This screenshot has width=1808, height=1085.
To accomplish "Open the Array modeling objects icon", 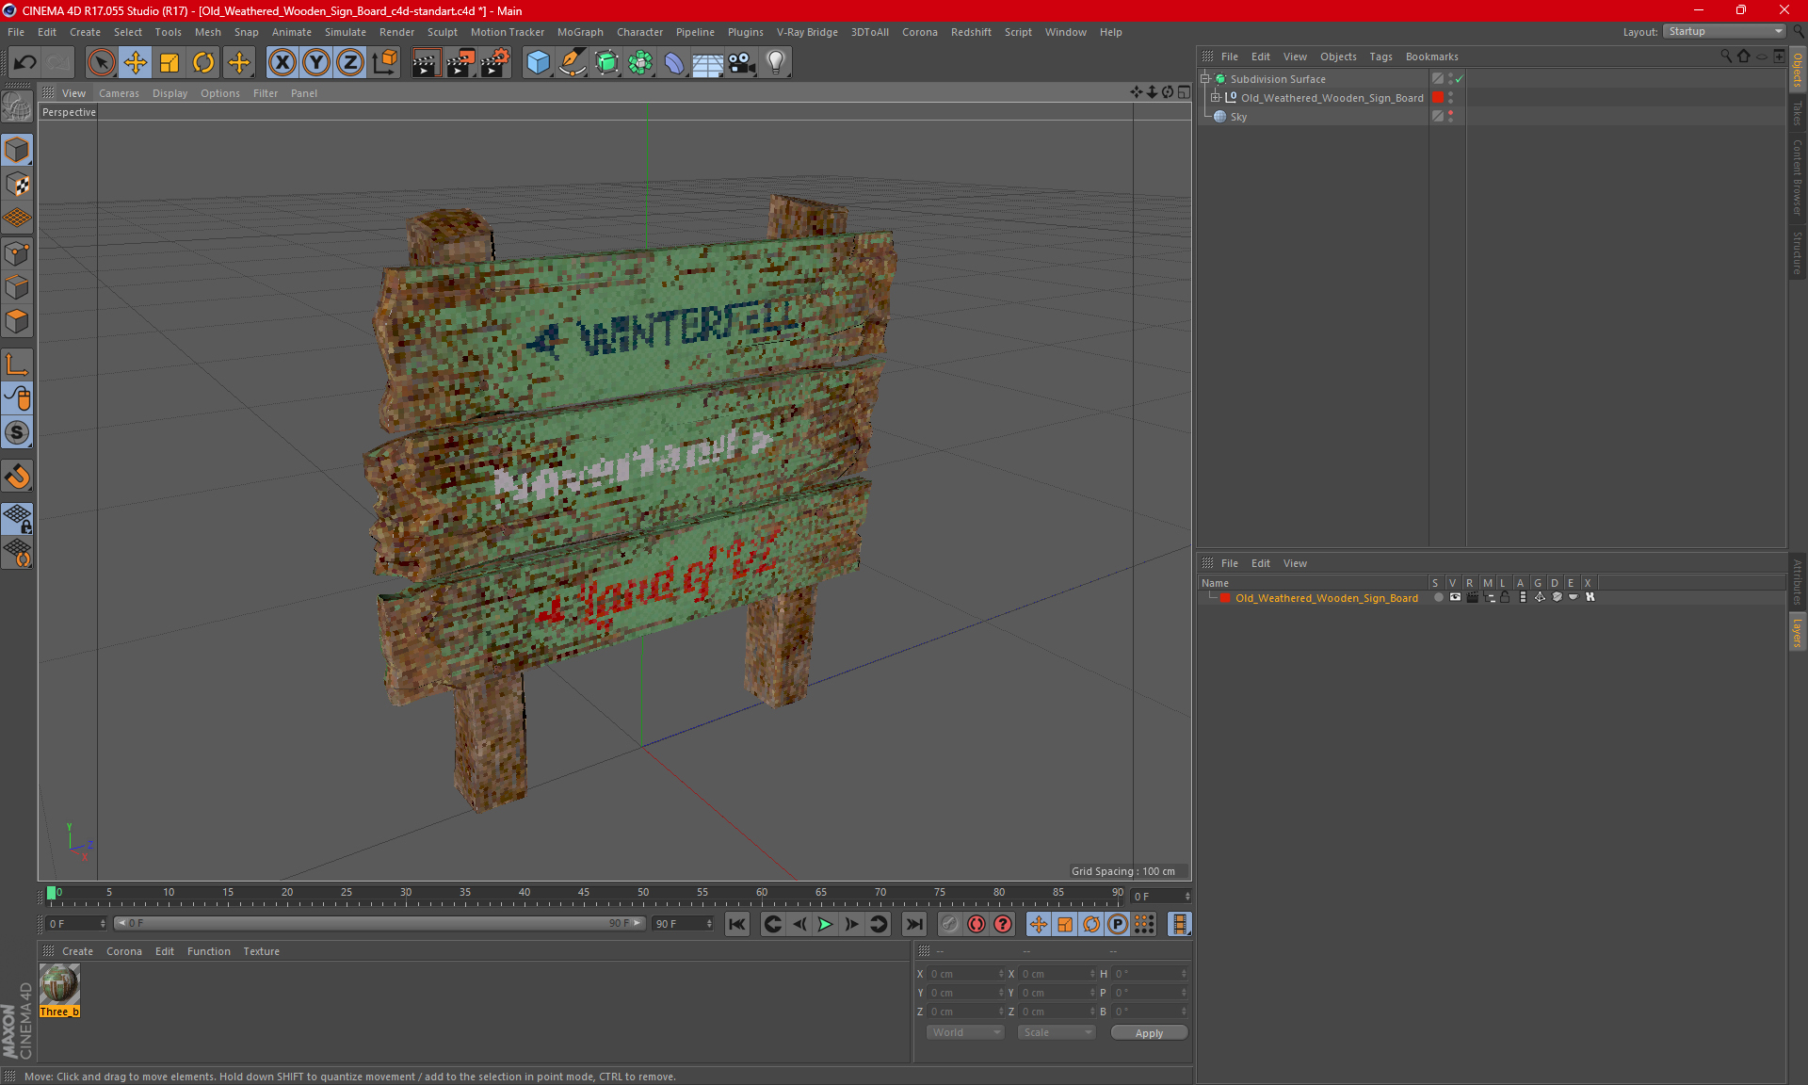I will (640, 63).
